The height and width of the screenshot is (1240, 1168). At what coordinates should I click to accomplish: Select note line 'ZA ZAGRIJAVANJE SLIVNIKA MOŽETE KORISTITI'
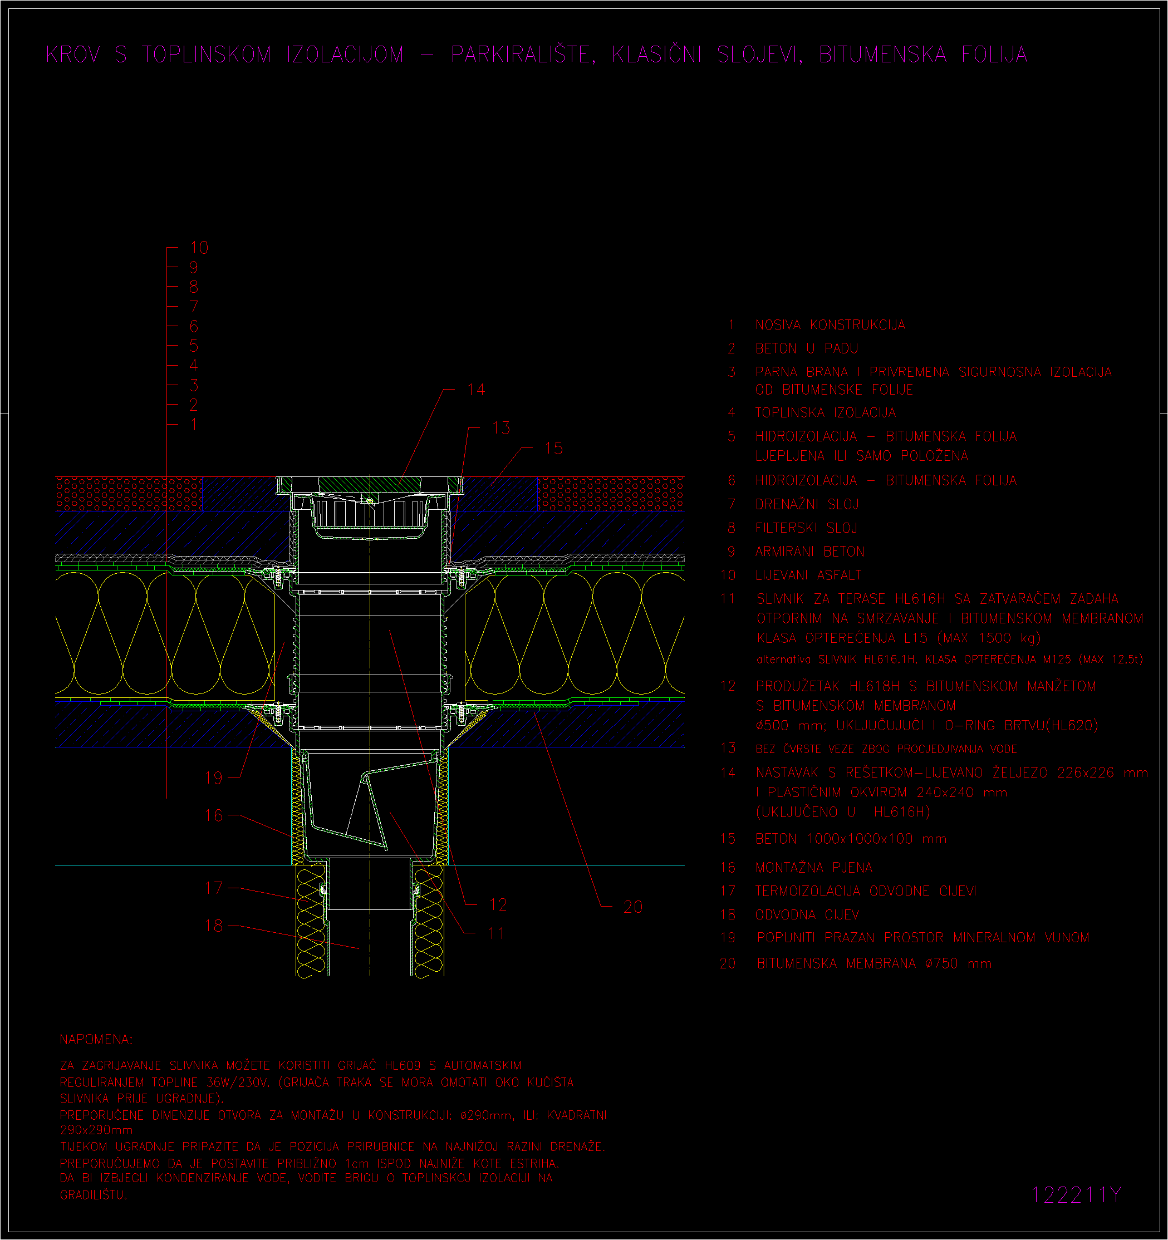[290, 1066]
